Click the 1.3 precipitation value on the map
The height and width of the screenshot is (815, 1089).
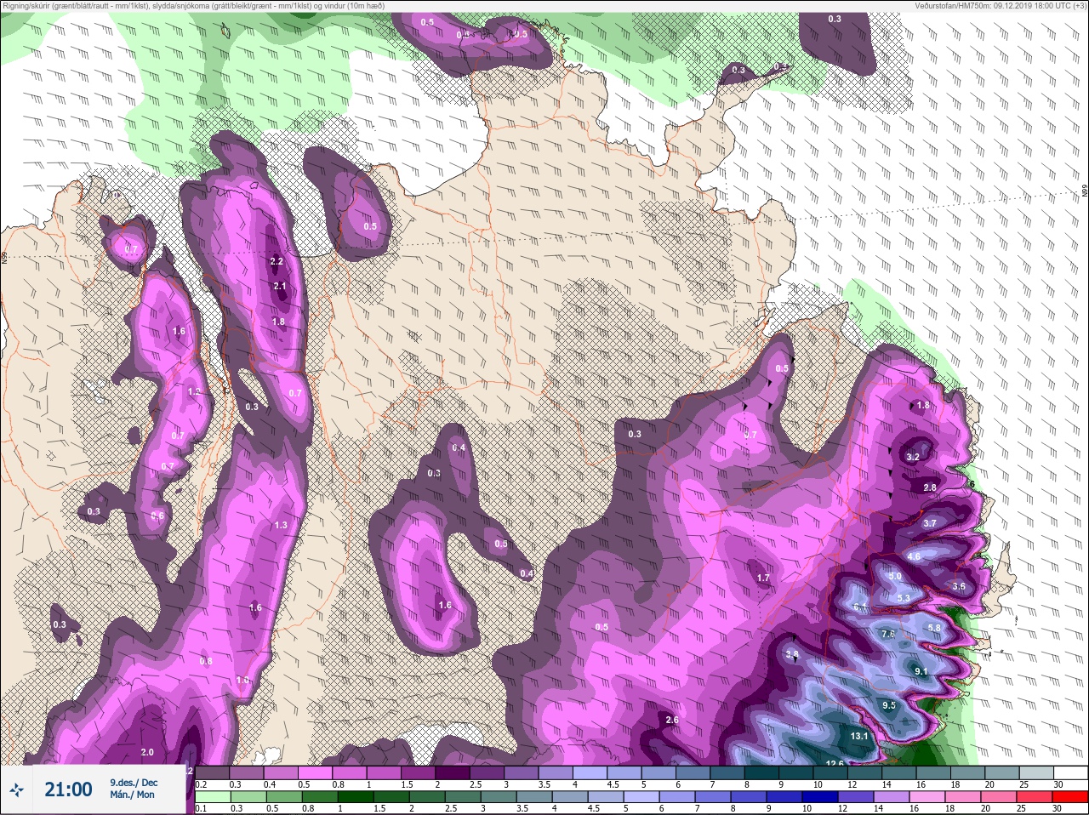coord(281,525)
